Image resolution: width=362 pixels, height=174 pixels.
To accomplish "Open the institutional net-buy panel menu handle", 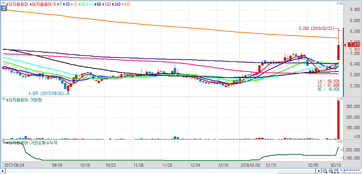I will (x=3, y=141).
